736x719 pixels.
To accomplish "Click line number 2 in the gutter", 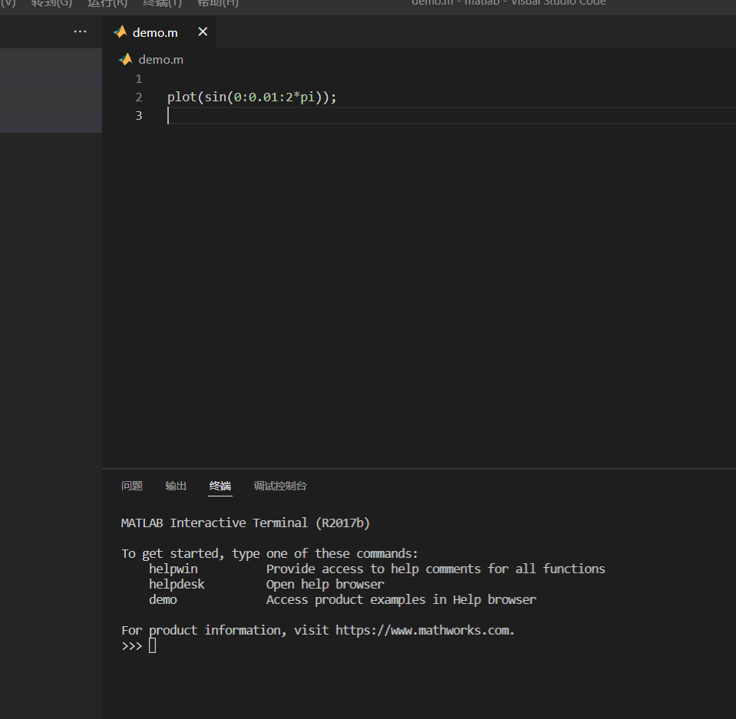I will [x=139, y=97].
